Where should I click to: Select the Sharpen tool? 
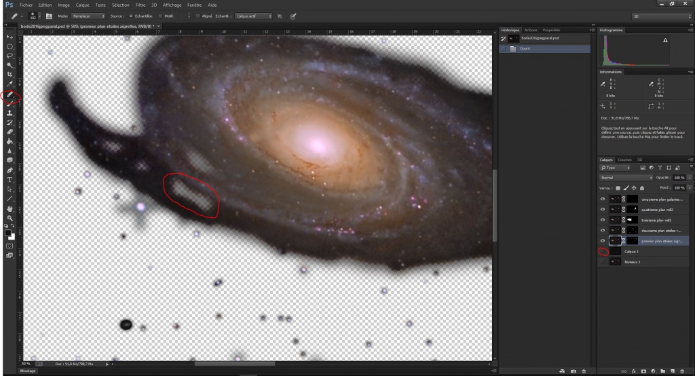click(10, 151)
